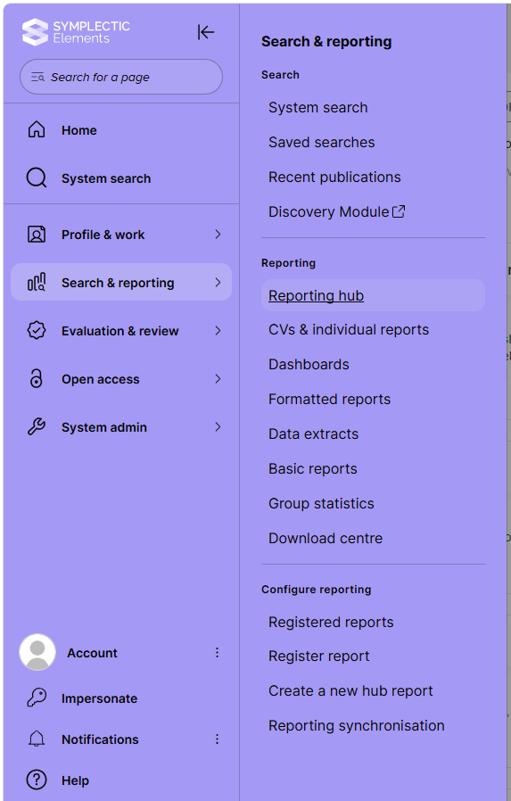Expand the Open access chevron
This screenshot has width=511, height=801.
point(218,378)
